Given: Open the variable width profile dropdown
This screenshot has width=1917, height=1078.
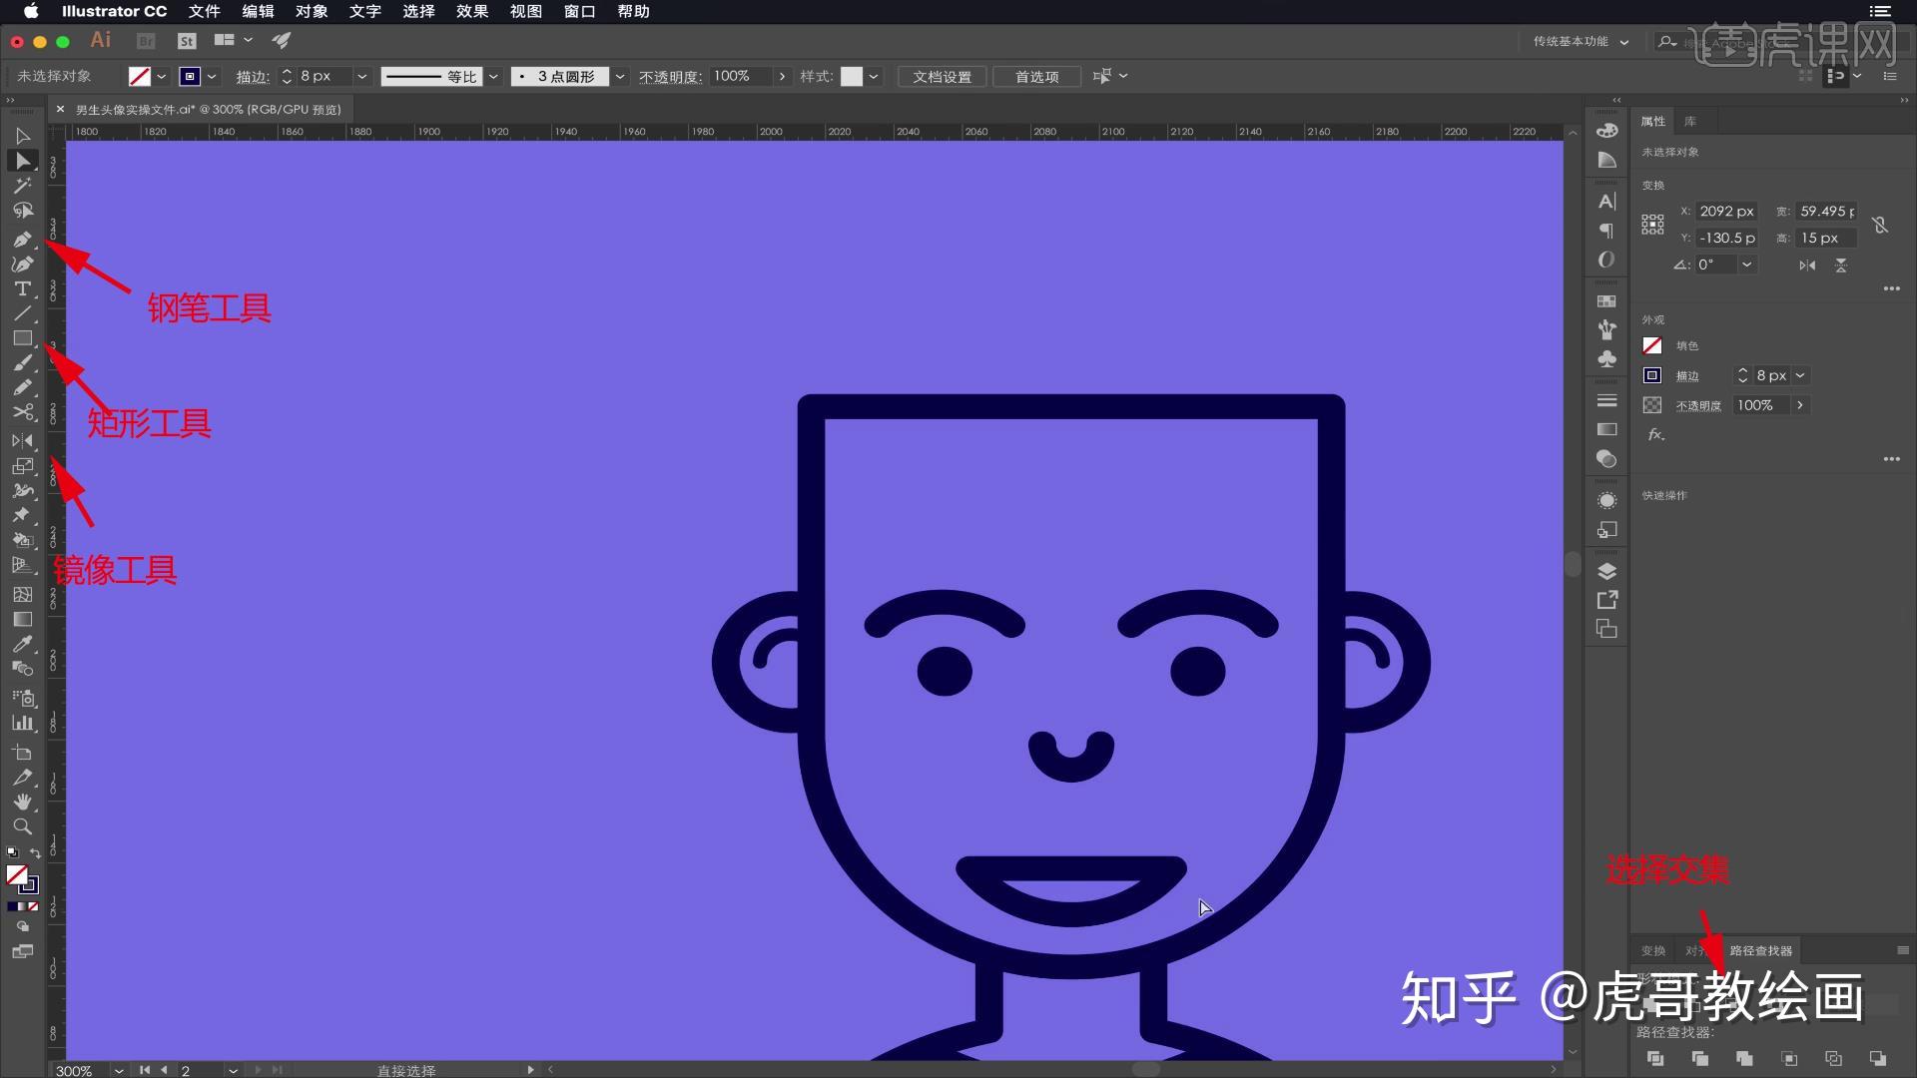Looking at the screenshot, I should [492, 77].
